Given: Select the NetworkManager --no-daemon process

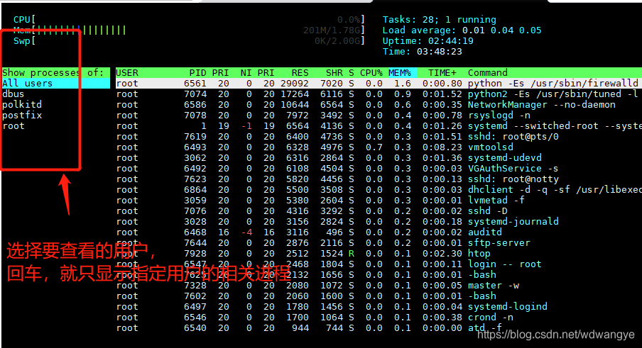Looking at the screenshot, I should (379, 105).
